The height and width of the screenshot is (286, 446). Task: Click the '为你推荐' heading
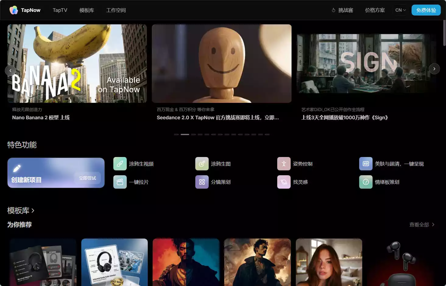(19, 225)
